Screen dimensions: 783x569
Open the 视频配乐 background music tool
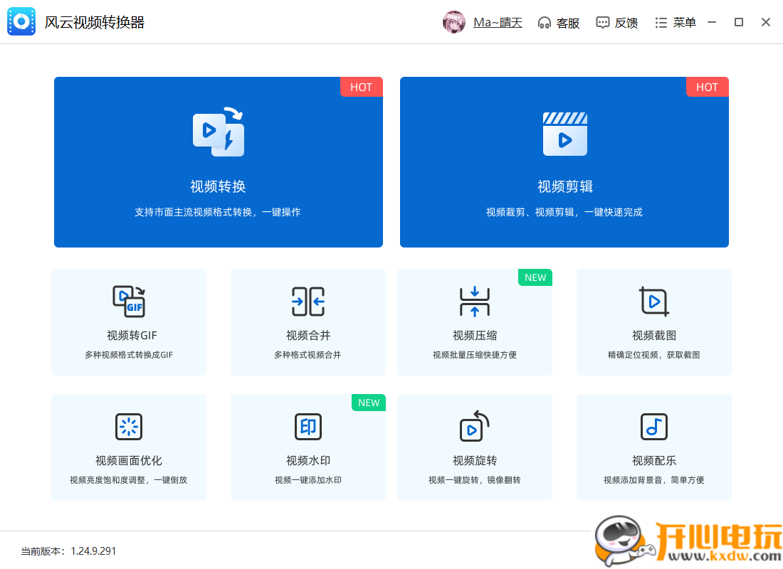[x=653, y=447]
